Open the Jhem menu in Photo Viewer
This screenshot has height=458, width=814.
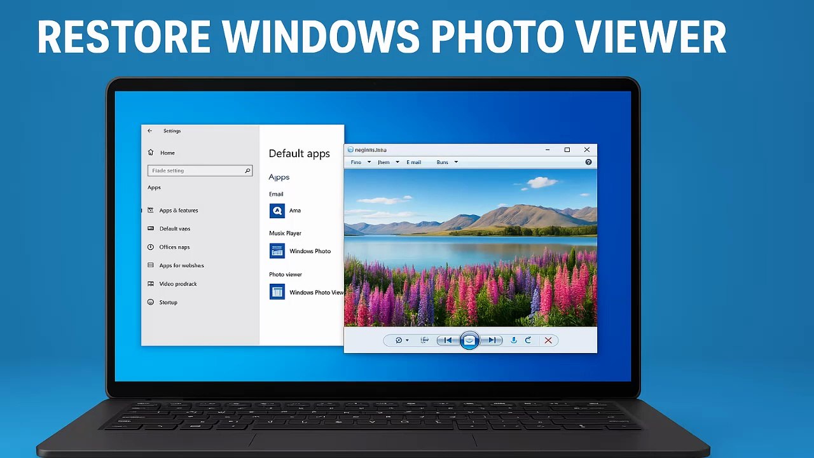tap(388, 162)
